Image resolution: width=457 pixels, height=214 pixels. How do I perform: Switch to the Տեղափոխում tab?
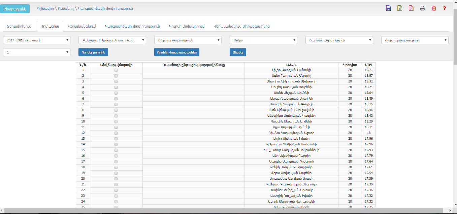19,26
